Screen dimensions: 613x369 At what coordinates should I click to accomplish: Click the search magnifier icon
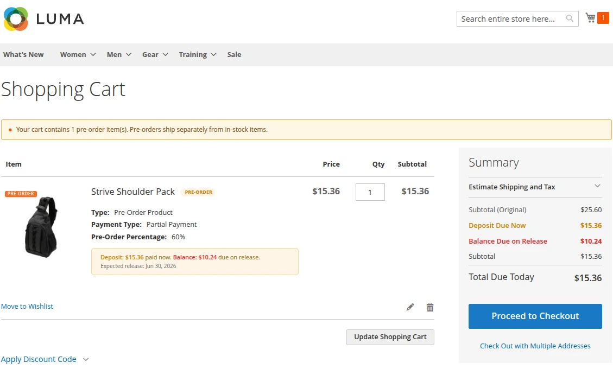click(x=570, y=18)
